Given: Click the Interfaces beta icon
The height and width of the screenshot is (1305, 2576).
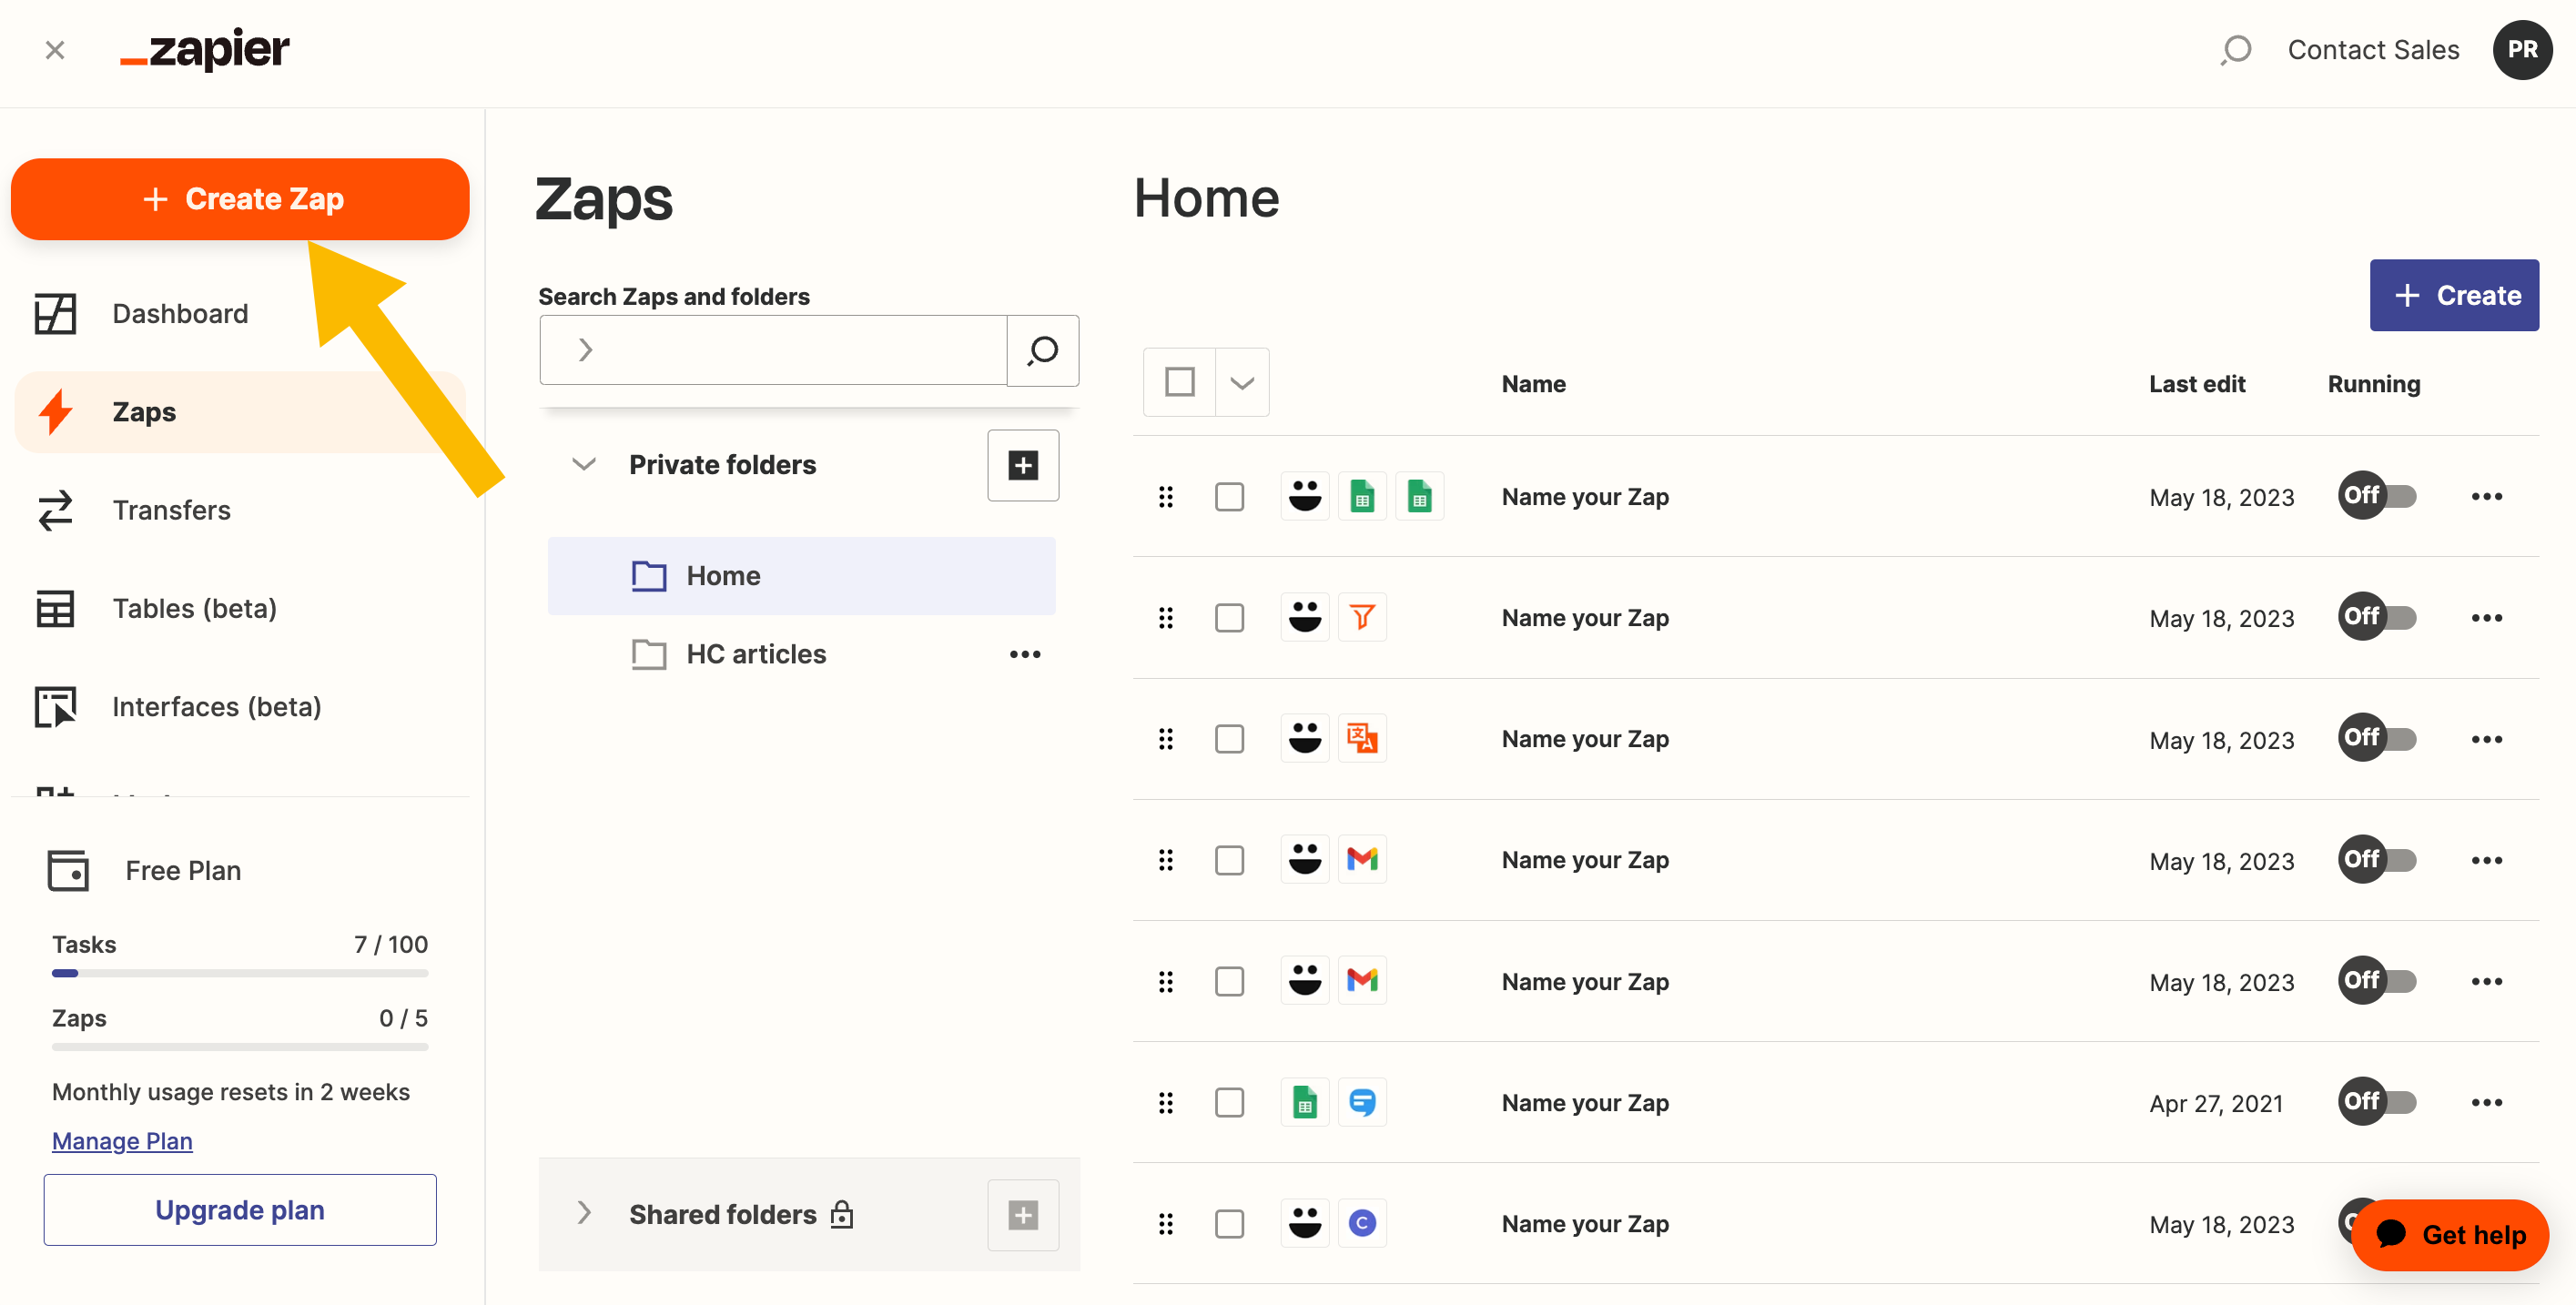Looking at the screenshot, I should [56, 704].
